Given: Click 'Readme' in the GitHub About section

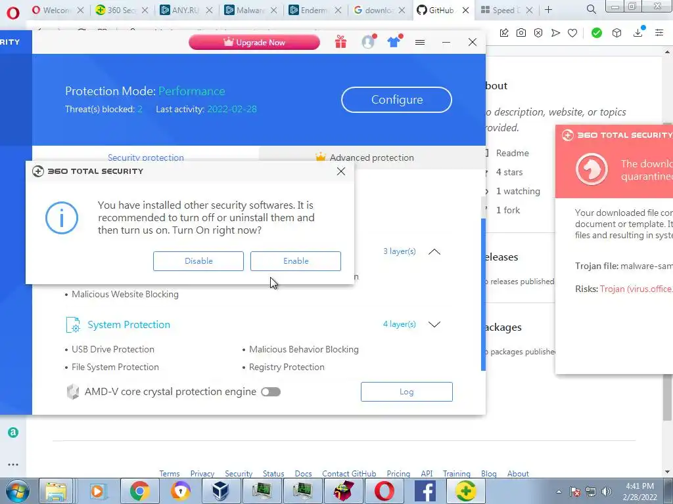Looking at the screenshot, I should pyautogui.click(x=512, y=153).
